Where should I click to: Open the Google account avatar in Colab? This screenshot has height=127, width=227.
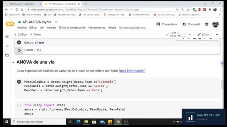(215, 24)
